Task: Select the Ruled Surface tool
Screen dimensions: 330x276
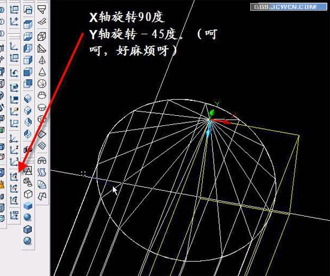Action: click(41, 184)
